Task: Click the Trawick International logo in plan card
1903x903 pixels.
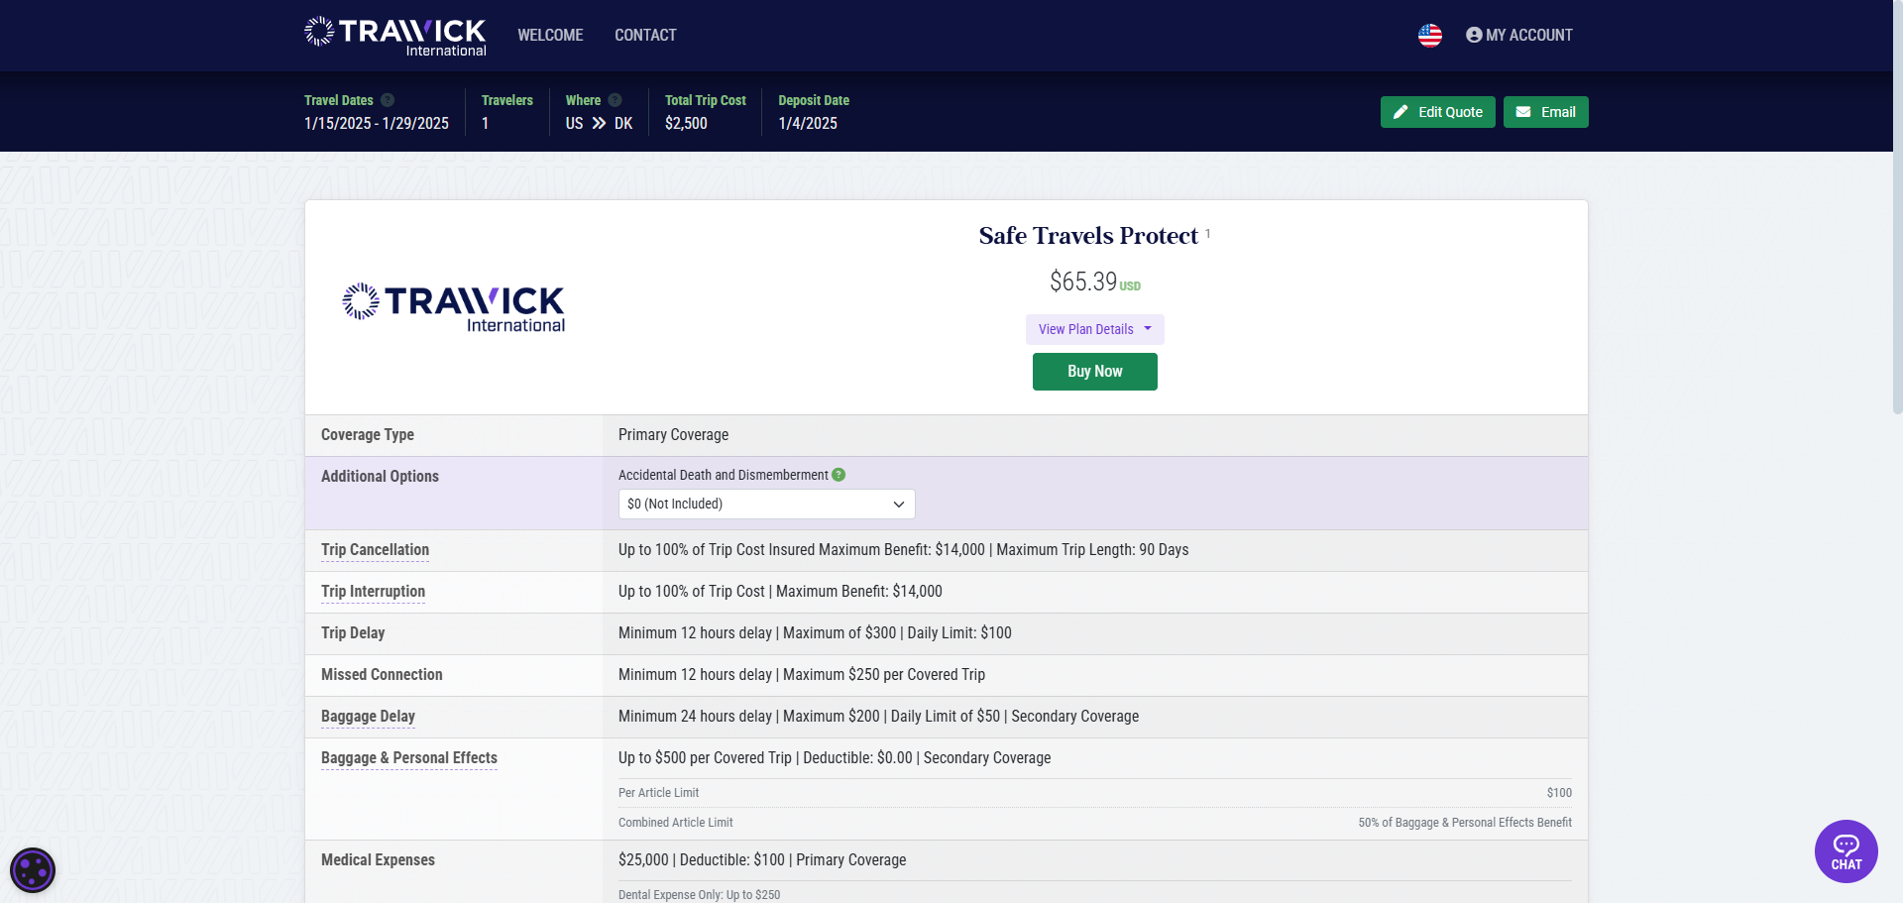Action: [x=453, y=307]
